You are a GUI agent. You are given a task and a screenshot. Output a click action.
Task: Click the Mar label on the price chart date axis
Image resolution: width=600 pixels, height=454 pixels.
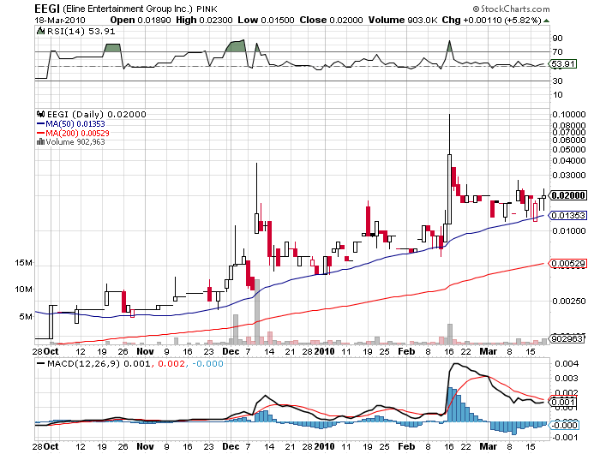click(x=489, y=351)
